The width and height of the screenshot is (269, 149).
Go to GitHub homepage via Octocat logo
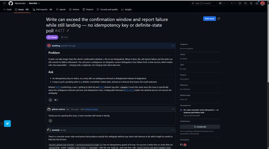(x=11, y=3)
